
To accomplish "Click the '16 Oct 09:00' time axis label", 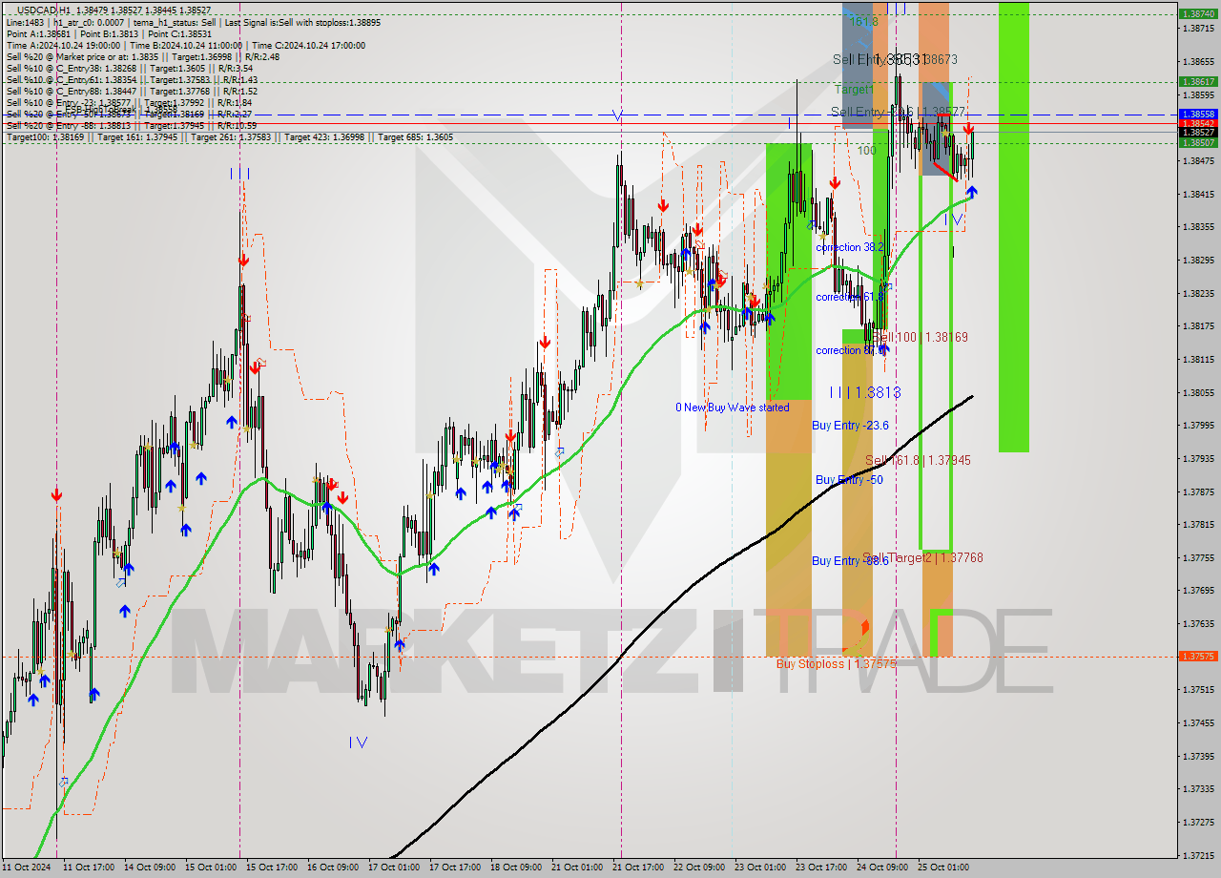I will 333,868.
